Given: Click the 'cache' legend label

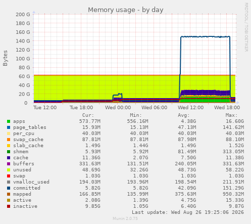Looking at the screenshot, I should click(x=21, y=158).
